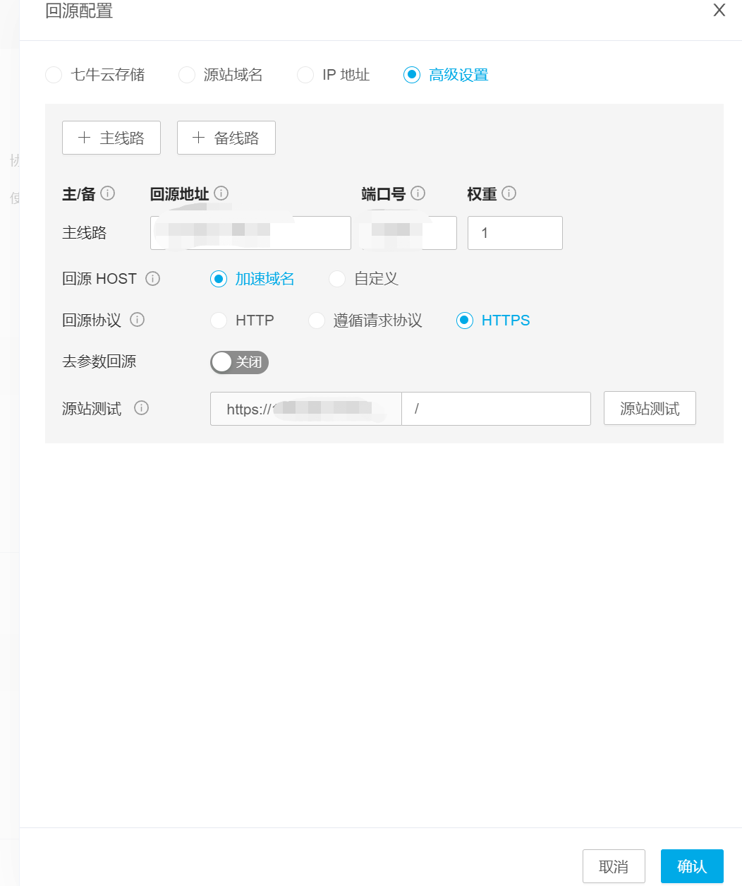The image size is (742, 886).
Task: Focus the 回源地址 input field
Action: pyautogui.click(x=250, y=233)
